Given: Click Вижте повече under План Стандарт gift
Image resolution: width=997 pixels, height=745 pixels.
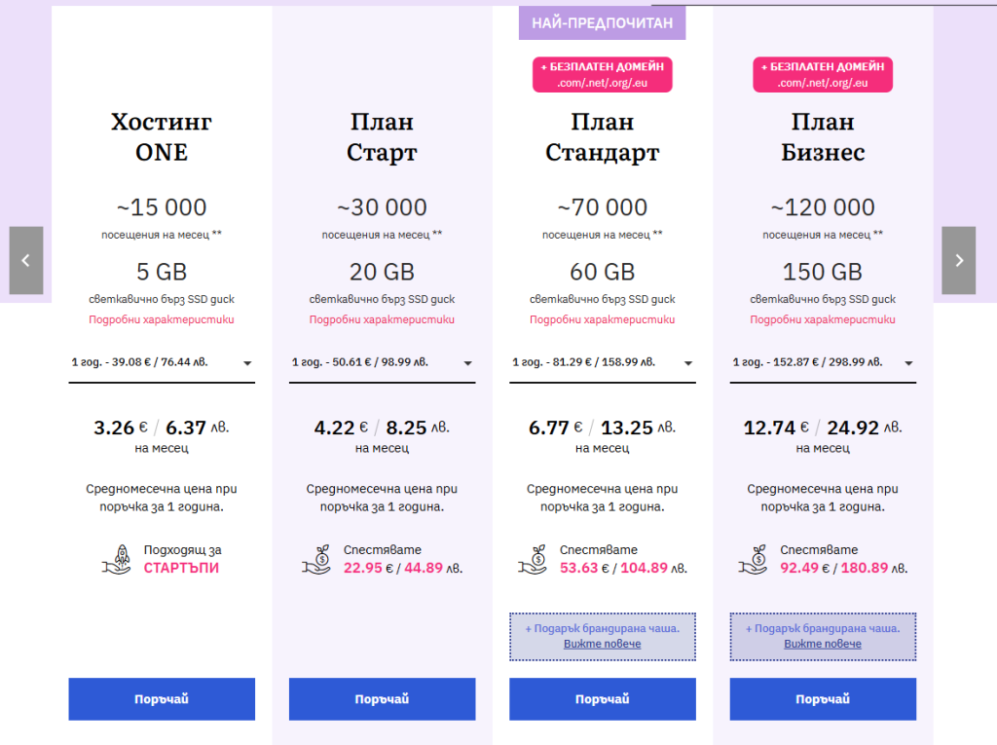Looking at the screenshot, I should (602, 645).
